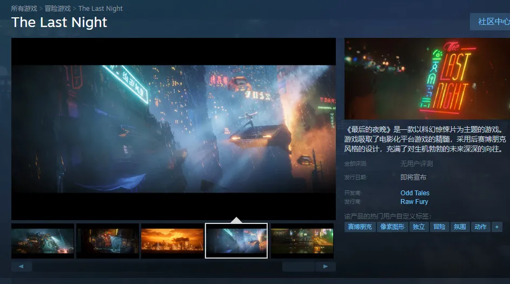The height and width of the screenshot is (284, 510).
Task: Click the 像素图形 tag
Action: click(392, 227)
